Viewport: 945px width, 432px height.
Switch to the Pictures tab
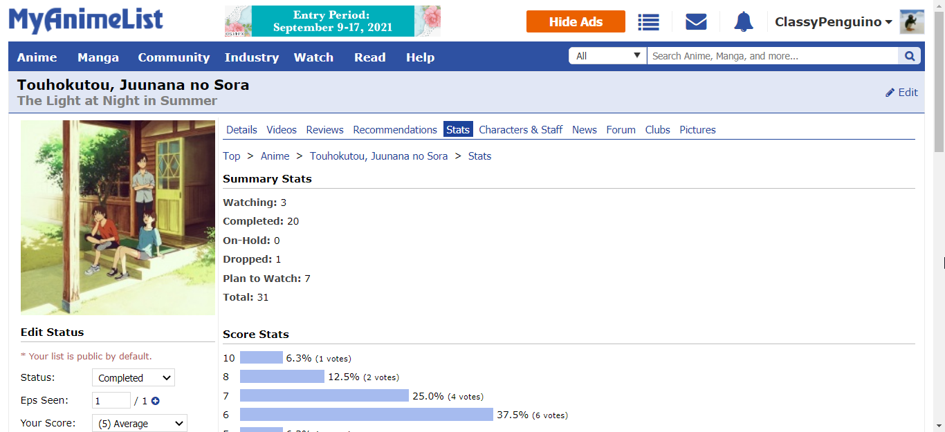point(697,130)
